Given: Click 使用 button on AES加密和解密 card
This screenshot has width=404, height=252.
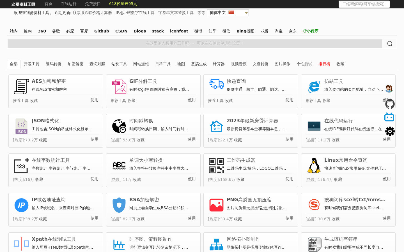Looking at the screenshot, I should point(94,100).
